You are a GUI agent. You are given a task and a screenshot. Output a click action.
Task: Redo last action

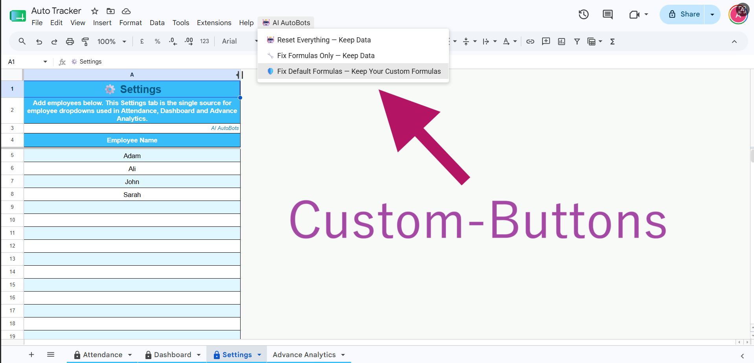click(x=54, y=41)
